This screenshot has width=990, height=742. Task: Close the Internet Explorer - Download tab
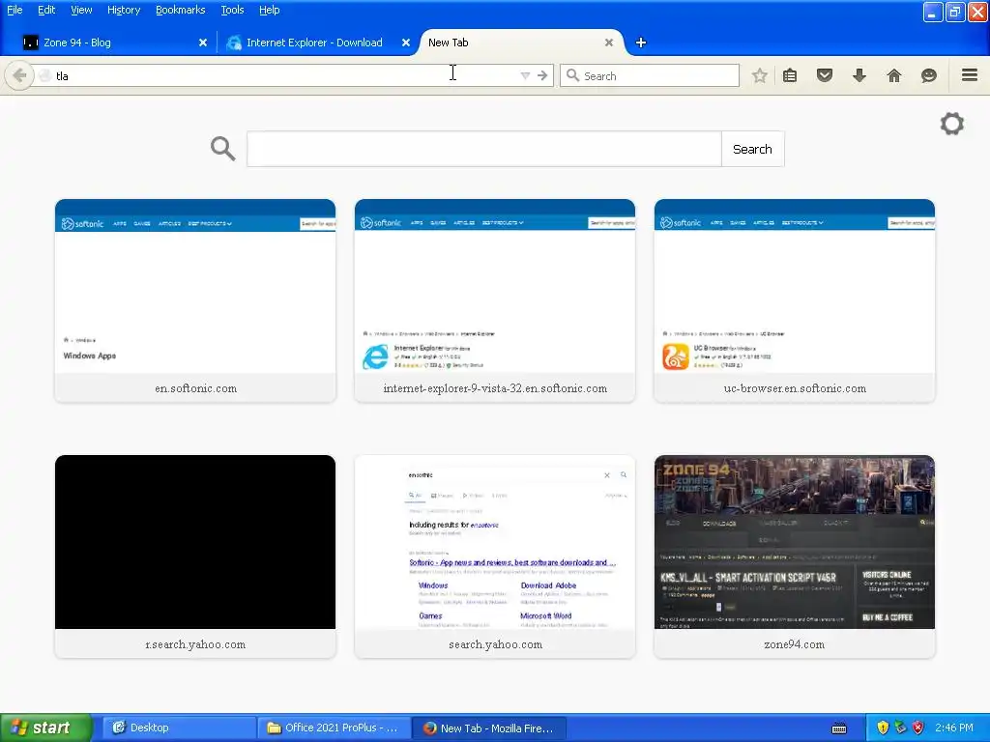tap(406, 43)
